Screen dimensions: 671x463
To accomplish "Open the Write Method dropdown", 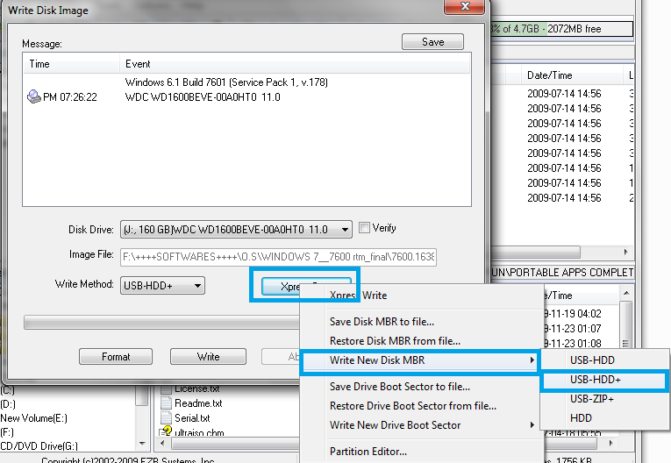I will coord(162,285).
